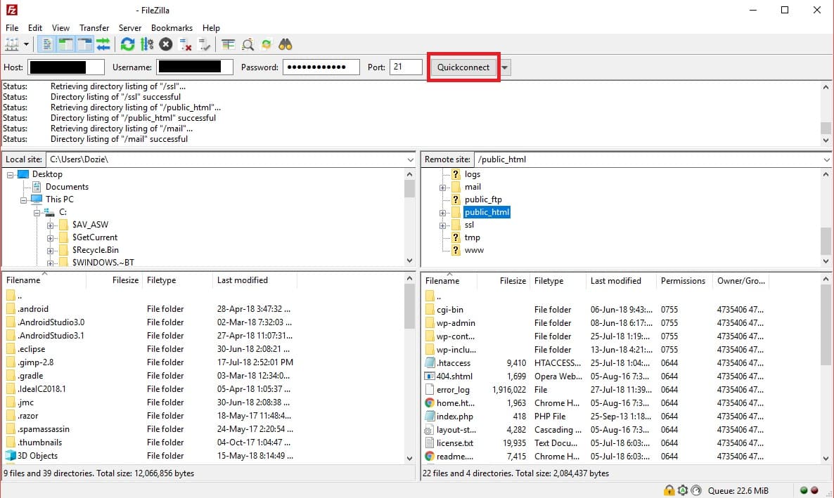Select .android local folder icon

pos(10,309)
